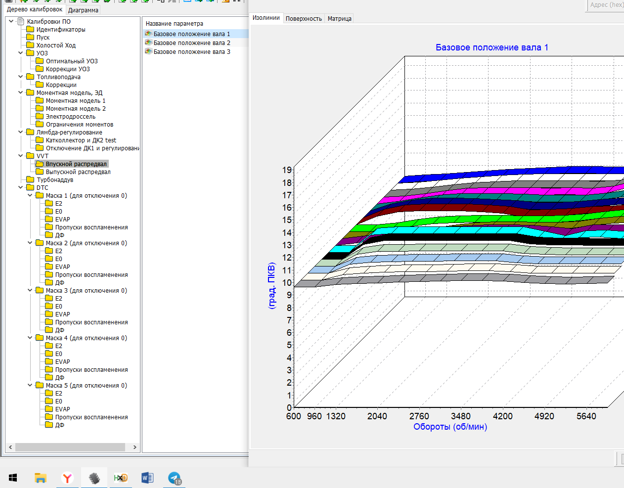
Task: Click the Windows Start button
Action: coord(13,478)
